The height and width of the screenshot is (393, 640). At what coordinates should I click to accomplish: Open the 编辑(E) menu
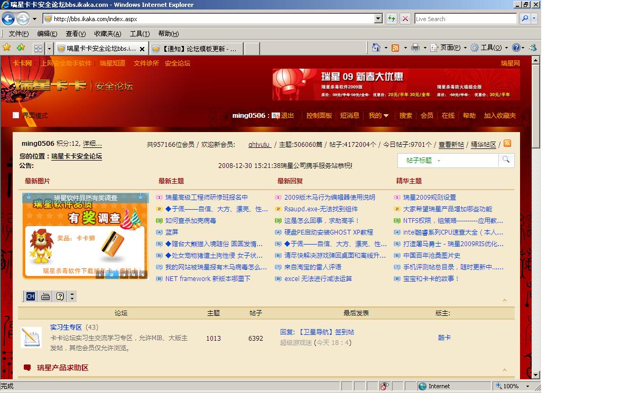point(47,34)
